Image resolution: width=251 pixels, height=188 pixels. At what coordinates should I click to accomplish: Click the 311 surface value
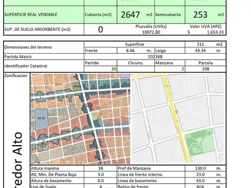pyautogui.click(x=200, y=44)
